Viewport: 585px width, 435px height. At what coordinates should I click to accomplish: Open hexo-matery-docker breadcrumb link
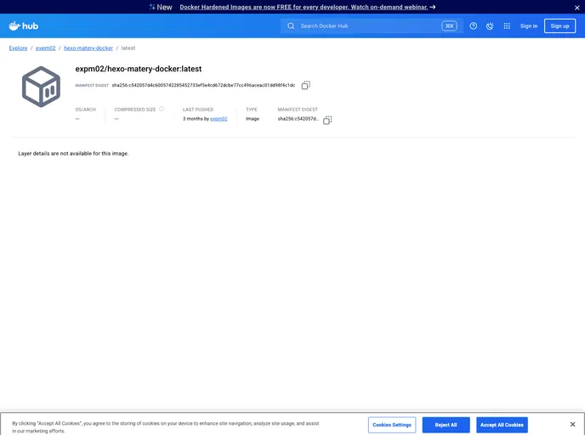pyautogui.click(x=88, y=48)
